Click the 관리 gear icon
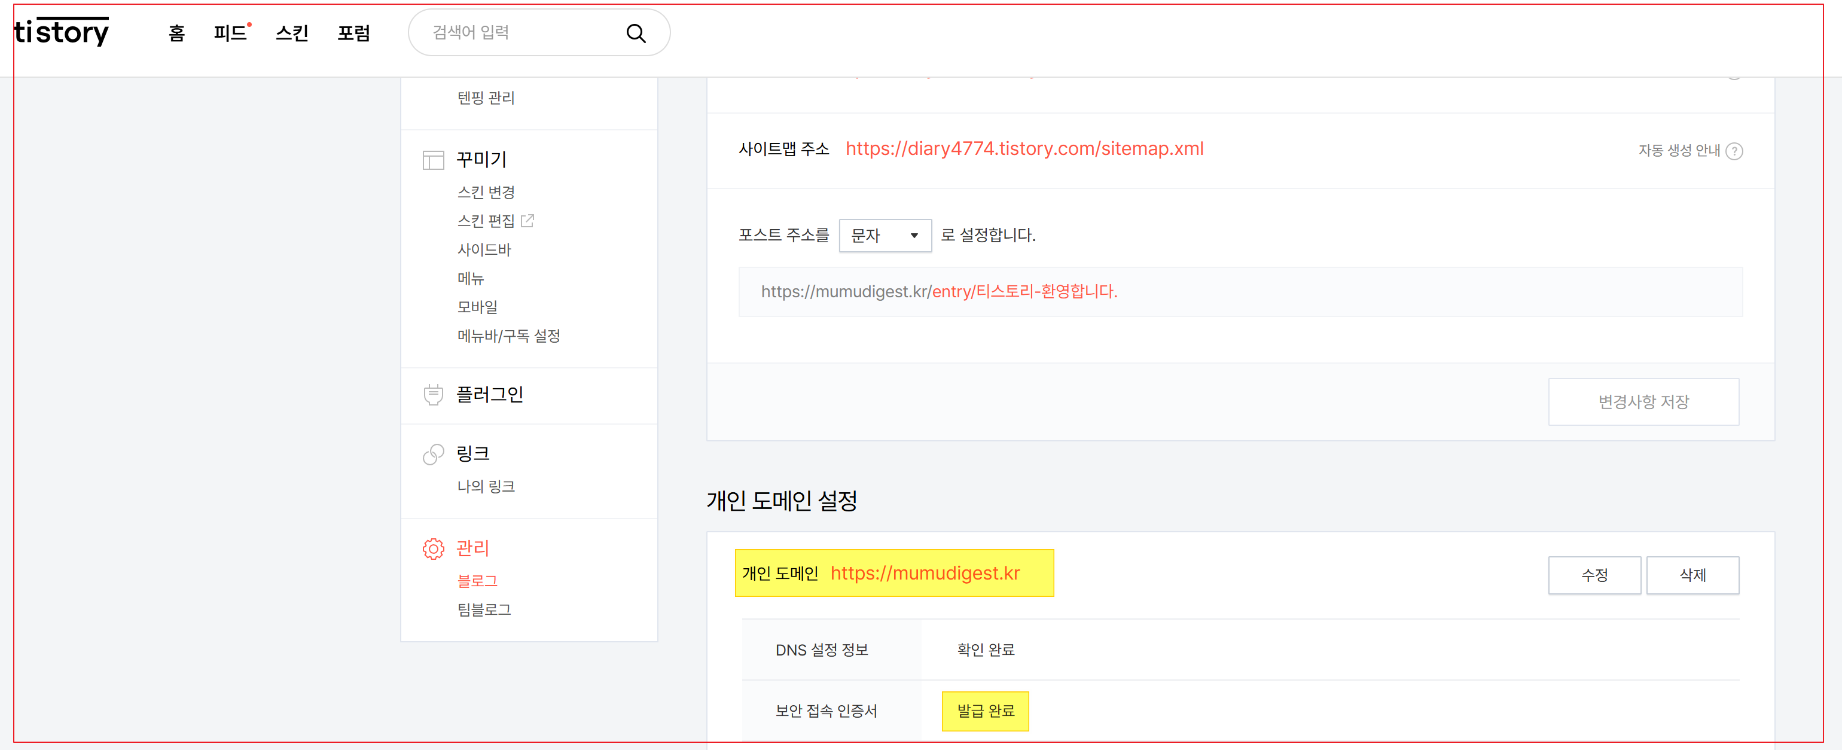The height and width of the screenshot is (750, 1842). pyautogui.click(x=434, y=548)
